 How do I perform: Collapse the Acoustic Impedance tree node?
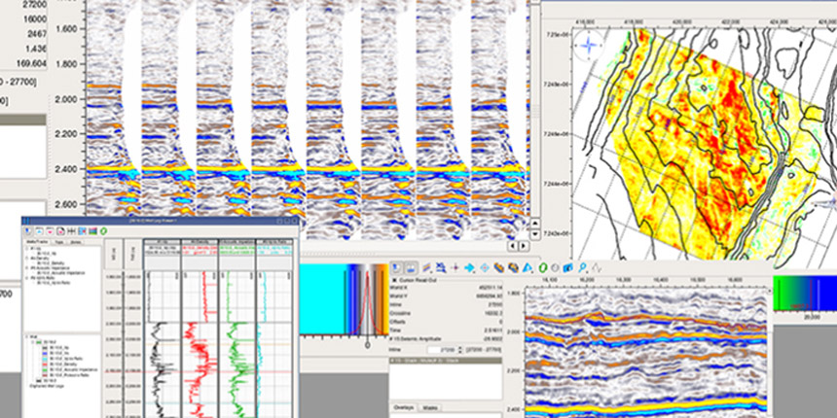click(28, 267)
